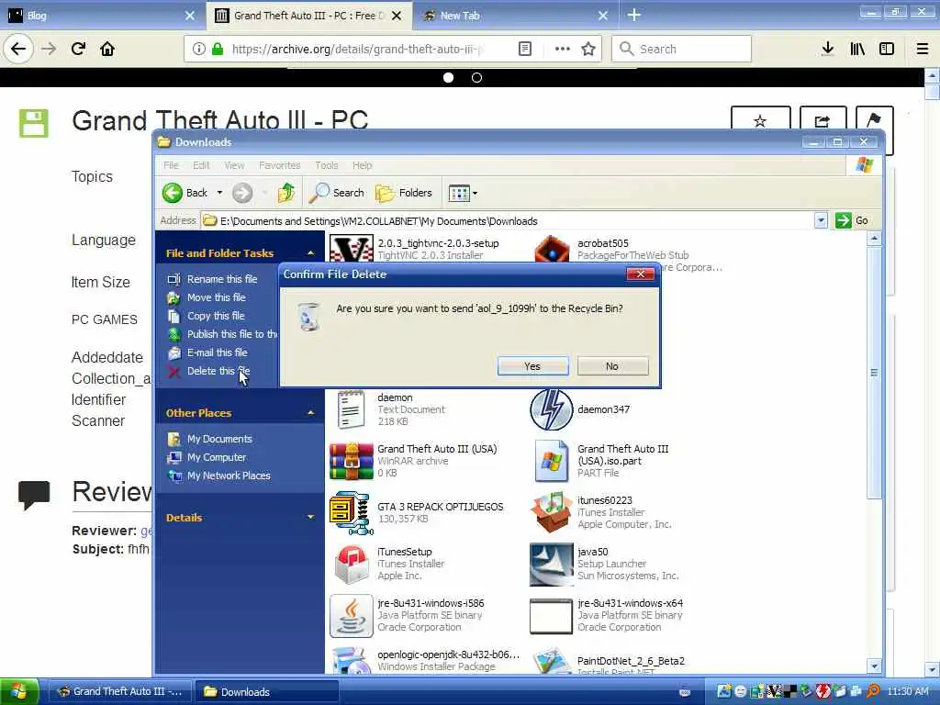This screenshot has height=705, width=940.
Task: Confirm deletion with the Yes button
Action: pos(532,366)
